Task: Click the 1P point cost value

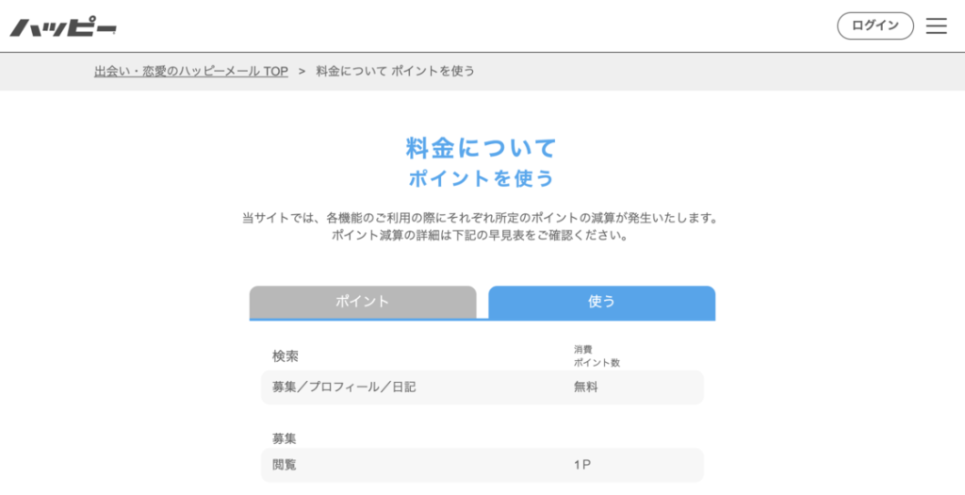Action: click(582, 464)
